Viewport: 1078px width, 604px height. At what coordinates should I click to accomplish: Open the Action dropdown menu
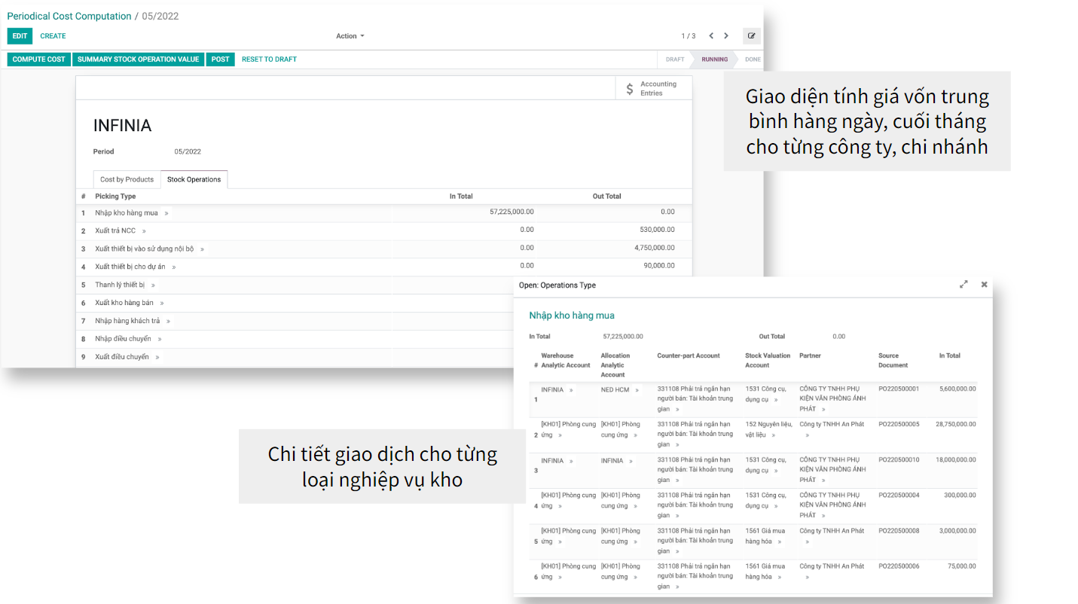pyautogui.click(x=350, y=36)
